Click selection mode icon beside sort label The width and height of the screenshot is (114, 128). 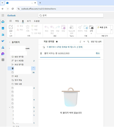(x=88, y=42)
